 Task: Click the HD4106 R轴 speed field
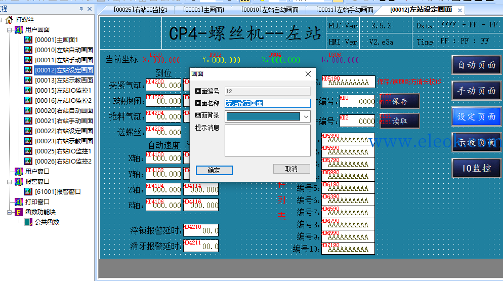pos(163,205)
